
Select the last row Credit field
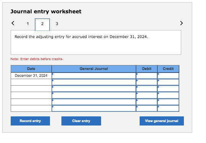click(x=168, y=108)
